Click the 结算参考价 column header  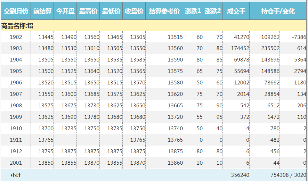point(164,11)
